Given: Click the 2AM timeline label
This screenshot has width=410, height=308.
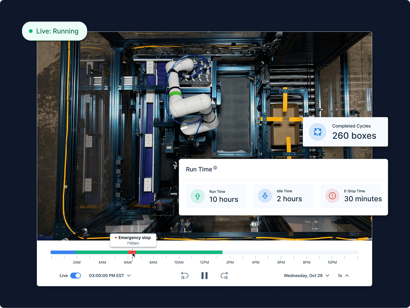Looking at the screenshot, I should (77, 262).
